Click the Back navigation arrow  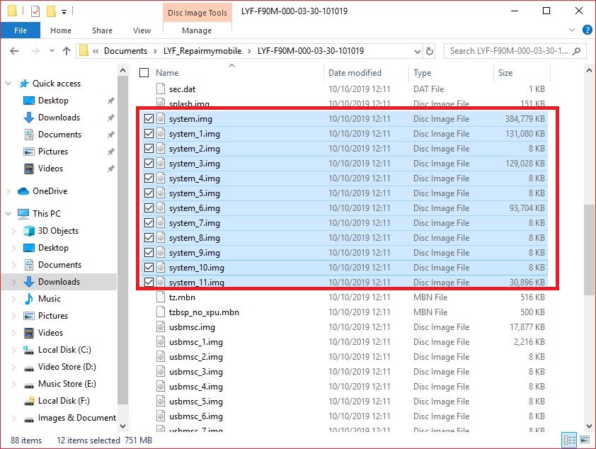(14, 51)
